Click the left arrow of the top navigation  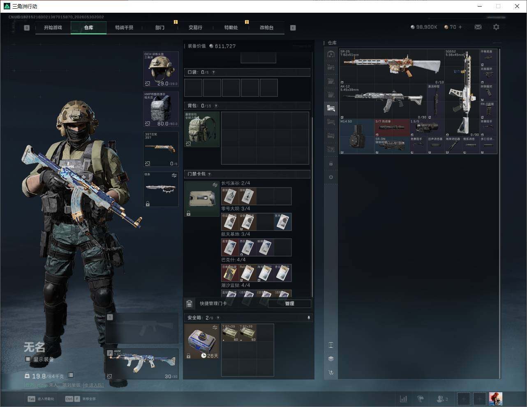click(27, 28)
